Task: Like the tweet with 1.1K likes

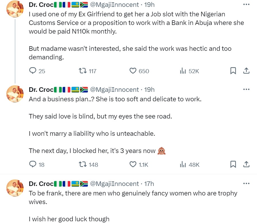Action: (133, 164)
